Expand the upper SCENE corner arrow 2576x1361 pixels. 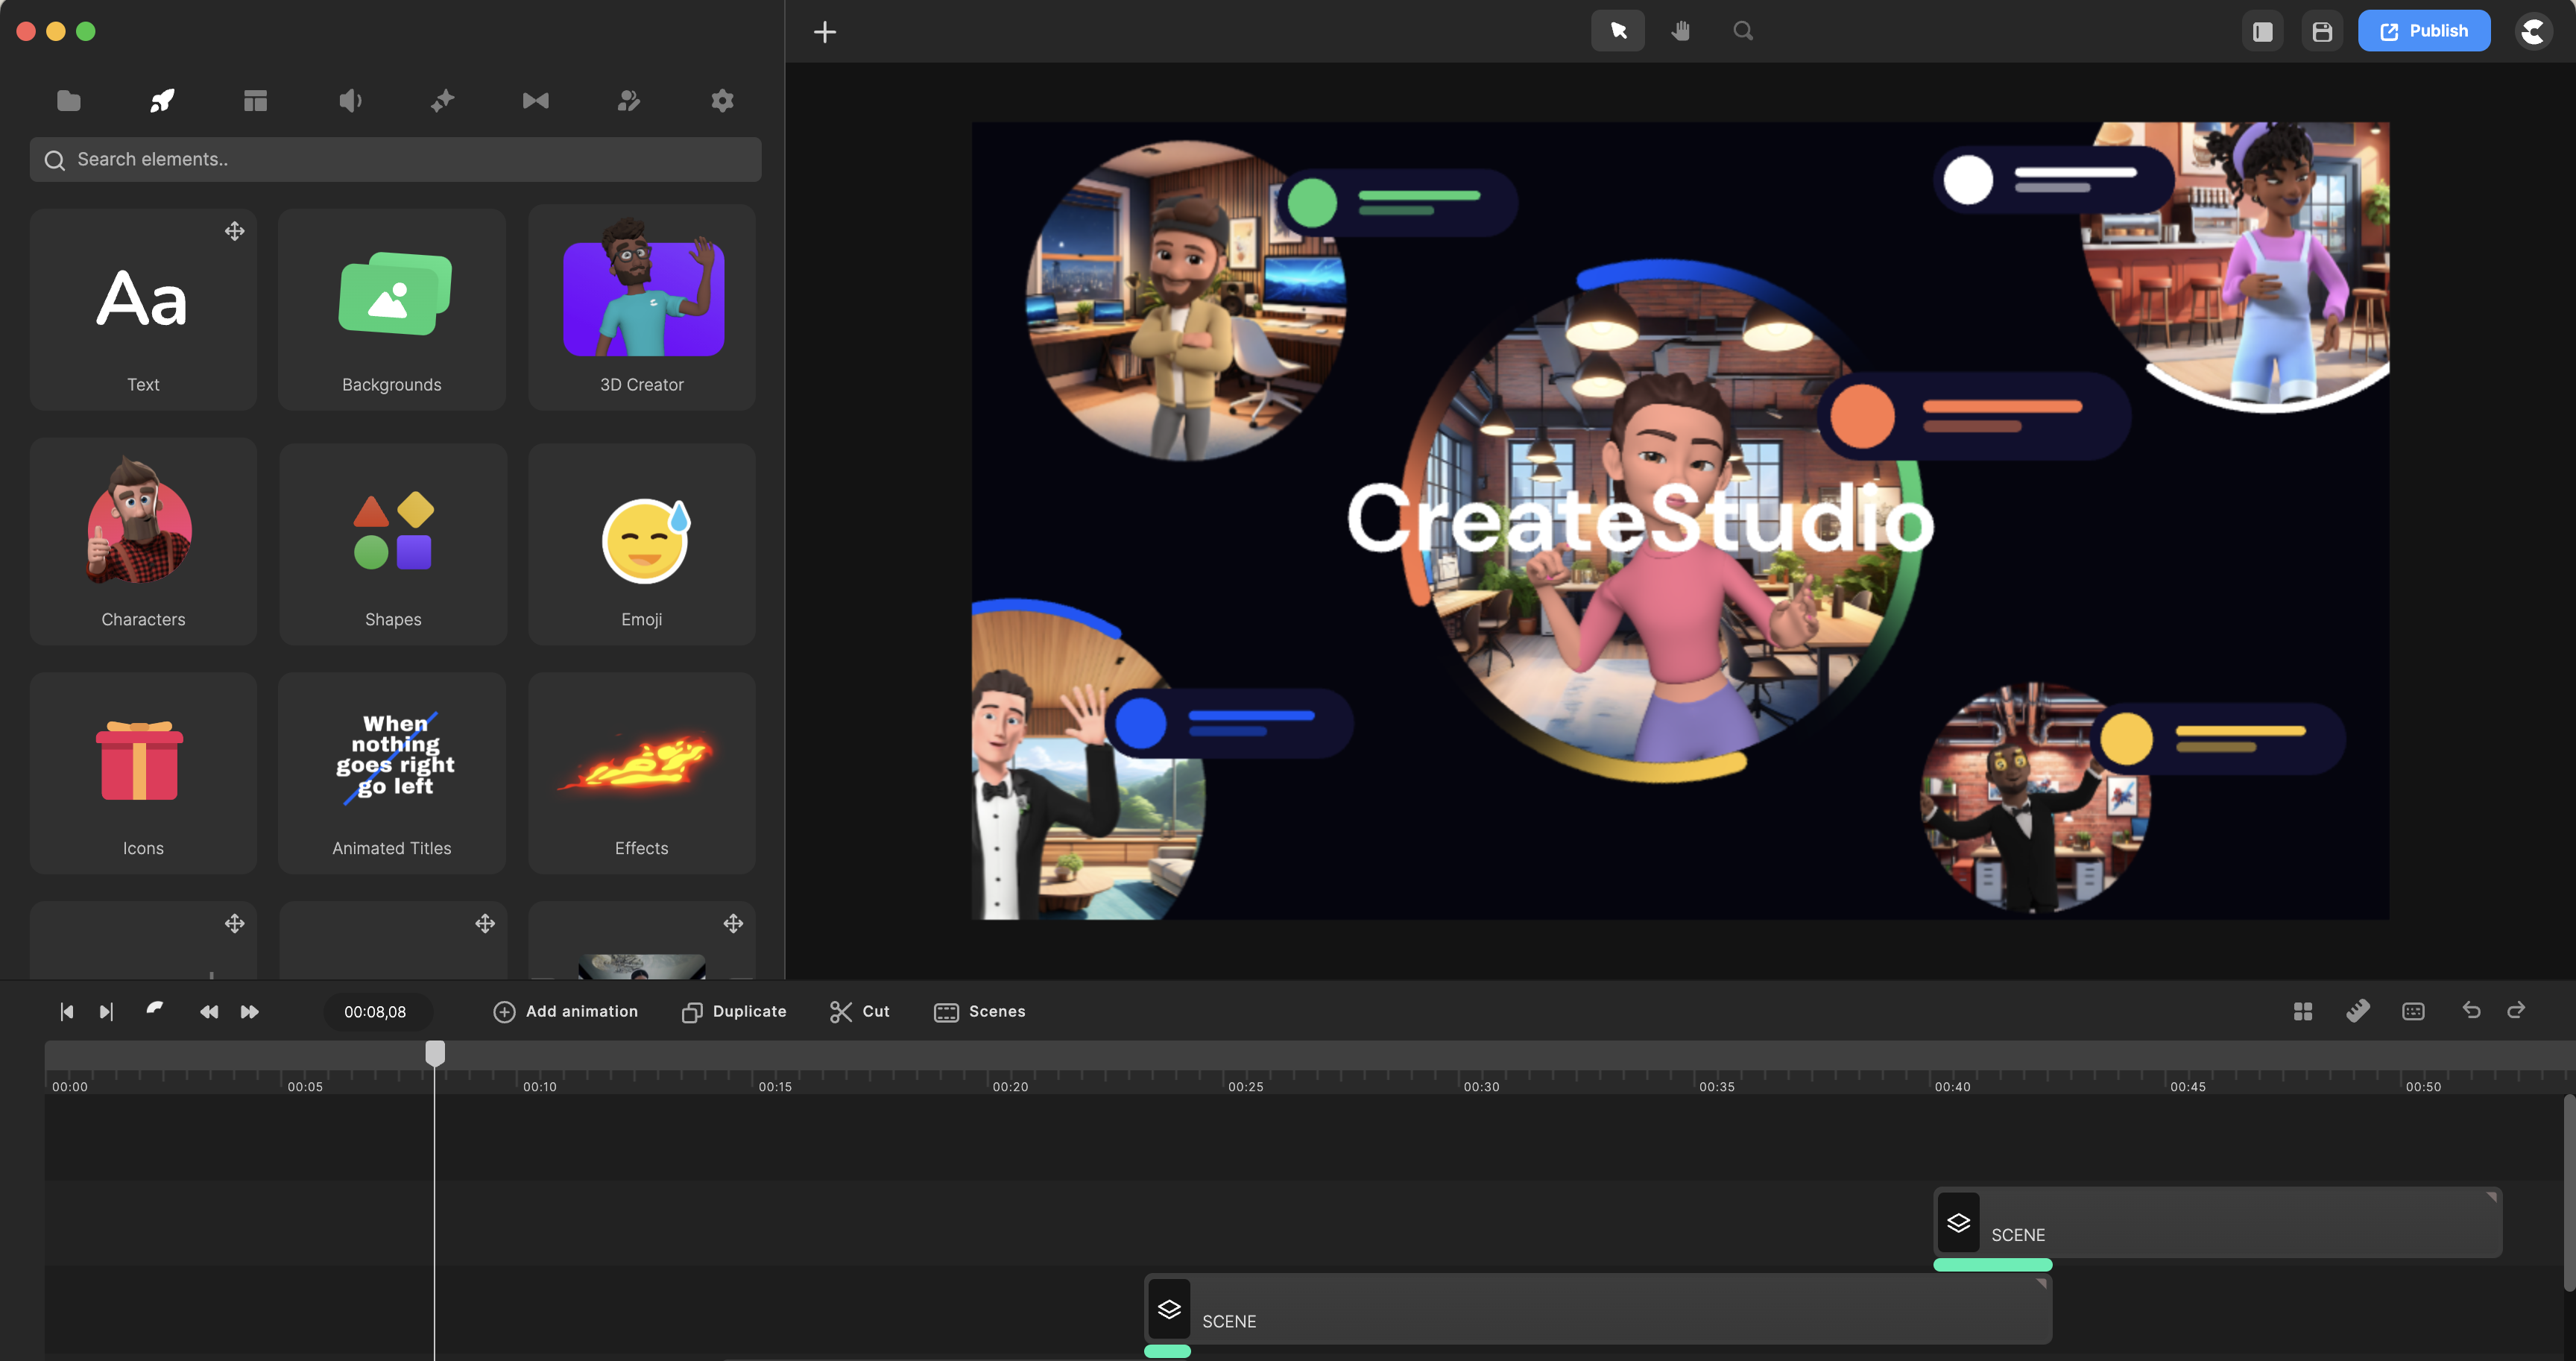click(2492, 1196)
